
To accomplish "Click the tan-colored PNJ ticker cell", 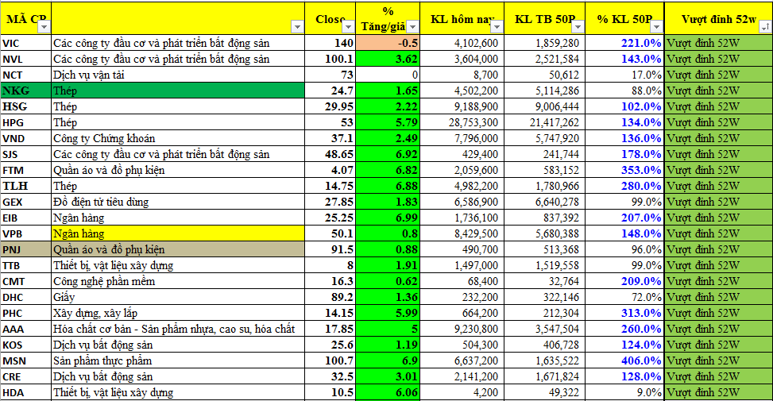I will point(25,249).
